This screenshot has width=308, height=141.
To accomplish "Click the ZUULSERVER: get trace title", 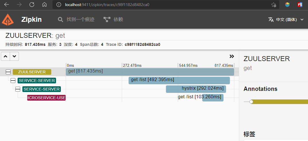I will pyautogui.click(x=35, y=36).
